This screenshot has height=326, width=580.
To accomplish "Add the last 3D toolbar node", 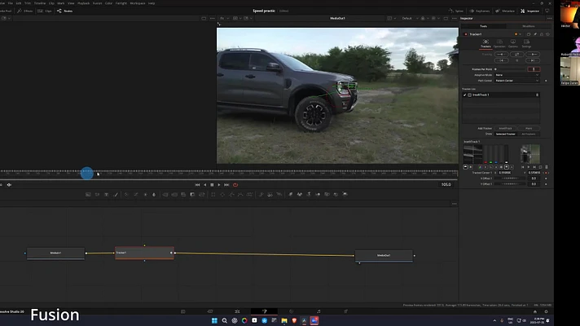I will [x=345, y=194].
